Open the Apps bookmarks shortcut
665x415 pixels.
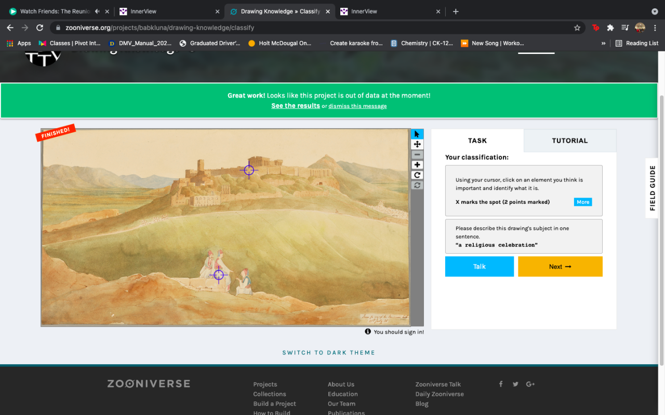(19, 43)
